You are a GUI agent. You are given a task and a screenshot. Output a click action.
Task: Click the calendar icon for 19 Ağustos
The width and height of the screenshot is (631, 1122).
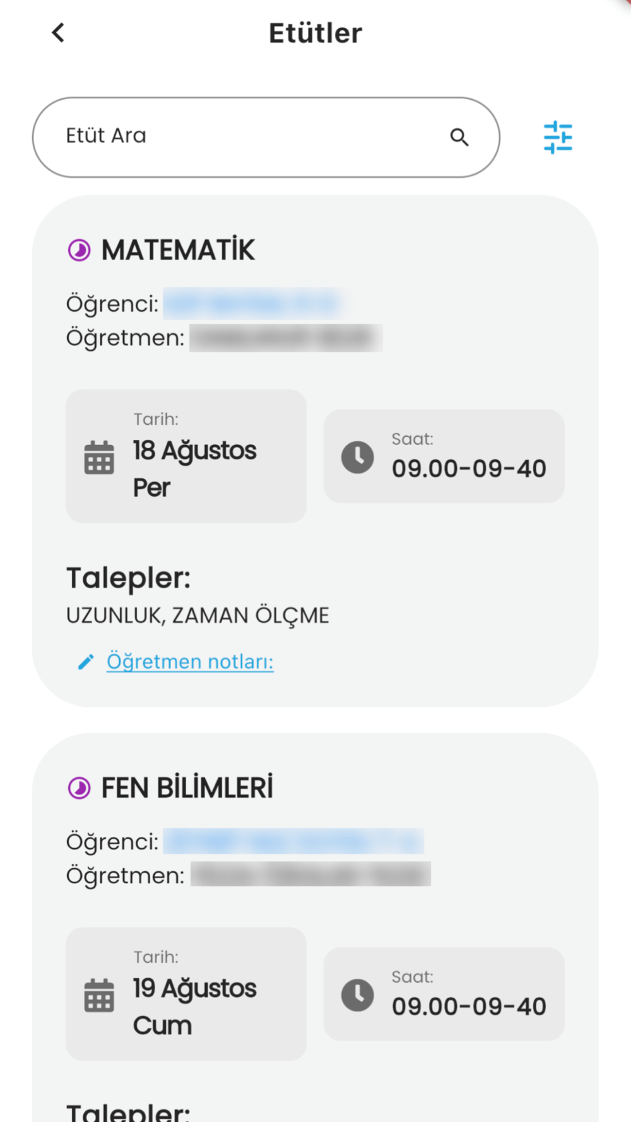click(99, 995)
